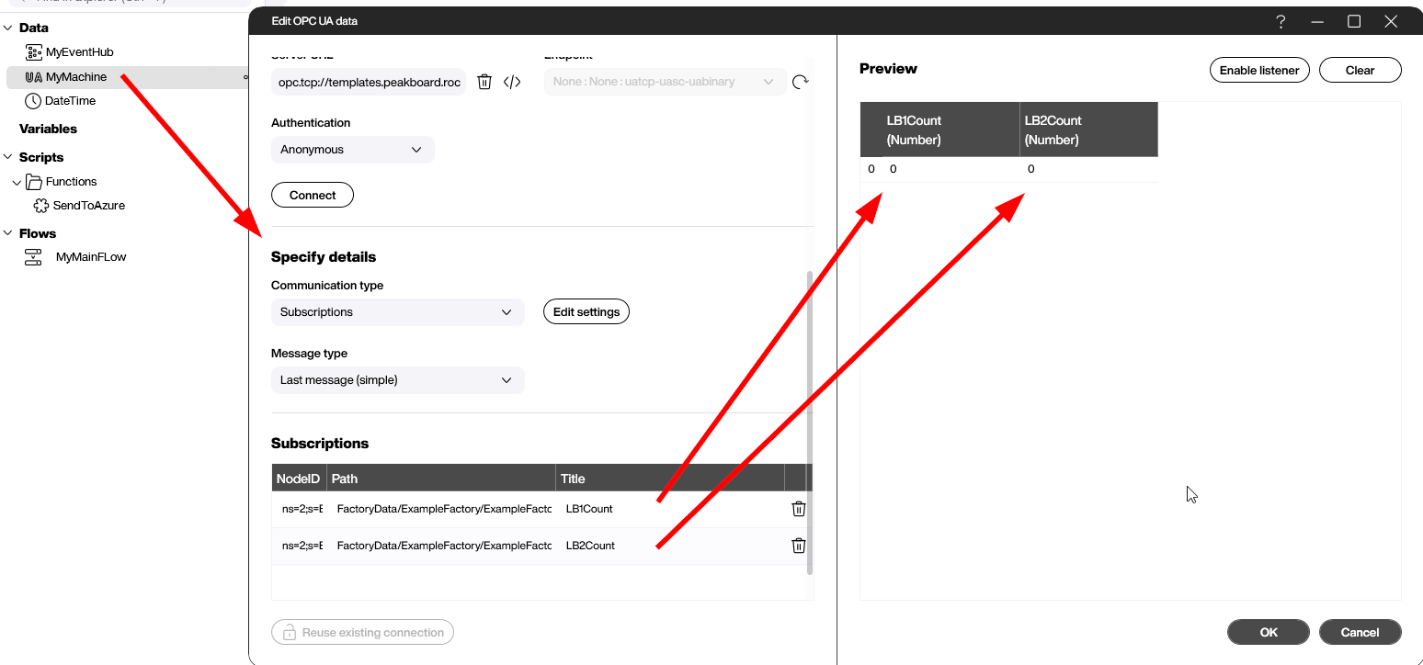Collapse the Data section
Viewport: 1423px width, 665px height.
click(x=7, y=28)
